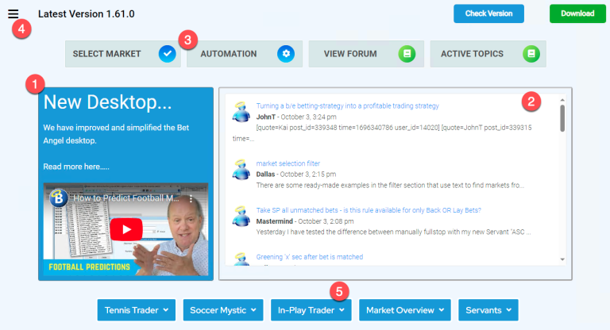Click the Active Topics green icon
The height and width of the screenshot is (330, 610).
(x=531, y=54)
